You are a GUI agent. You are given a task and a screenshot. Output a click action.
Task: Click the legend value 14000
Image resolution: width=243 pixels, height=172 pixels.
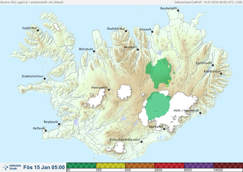click(218, 170)
